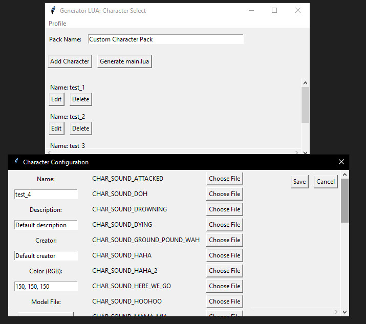This screenshot has width=366, height=324.
Task: Click the Add Character button
Action: 70,61
